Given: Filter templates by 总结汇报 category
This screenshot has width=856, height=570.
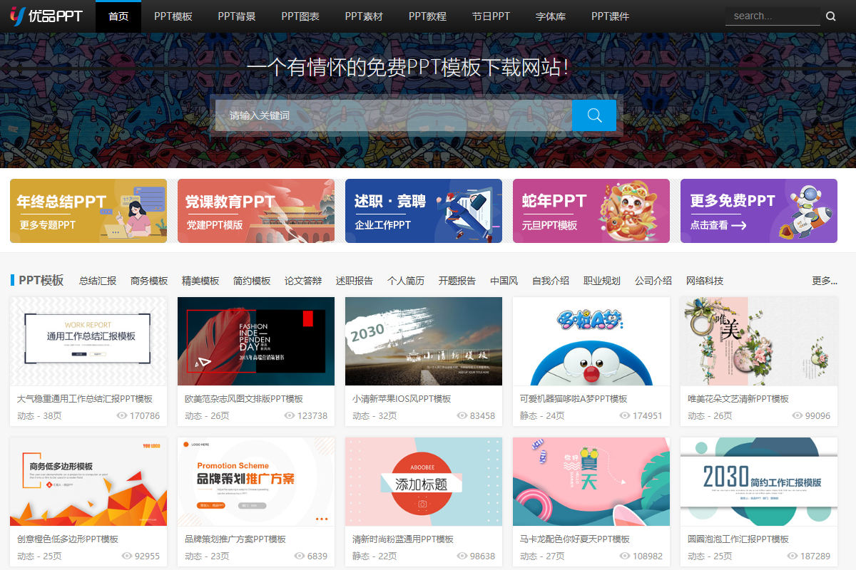Looking at the screenshot, I should (x=98, y=281).
